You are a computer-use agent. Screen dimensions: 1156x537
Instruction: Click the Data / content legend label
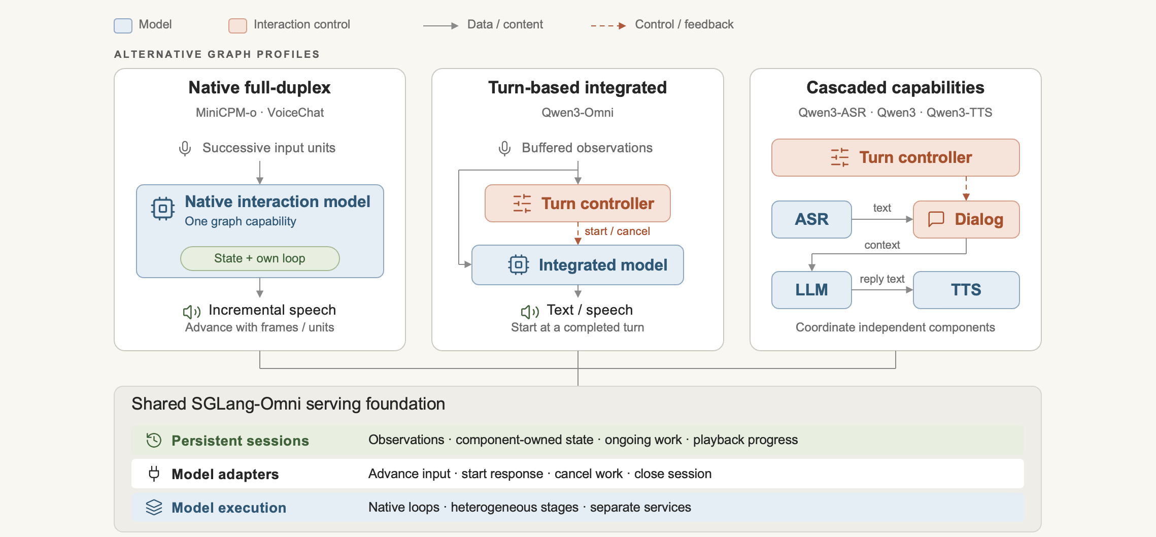coord(505,24)
